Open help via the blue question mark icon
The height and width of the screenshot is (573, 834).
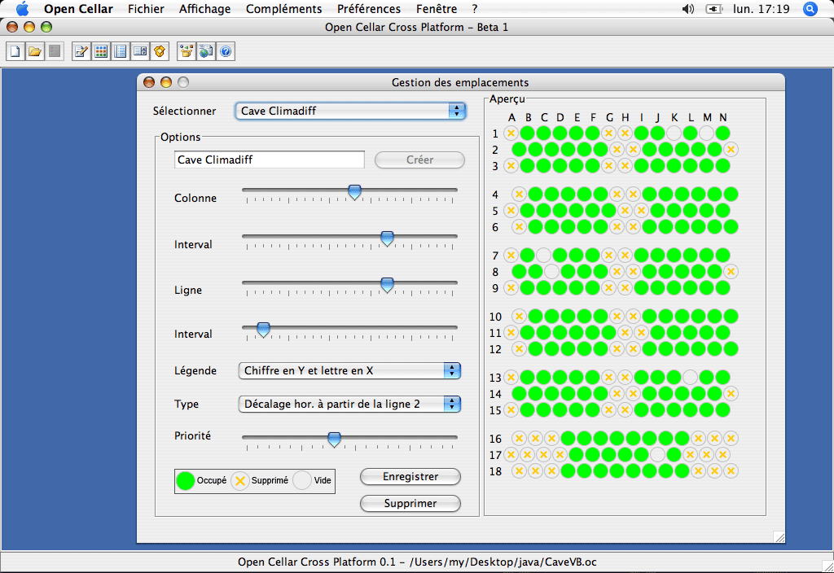[226, 51]
